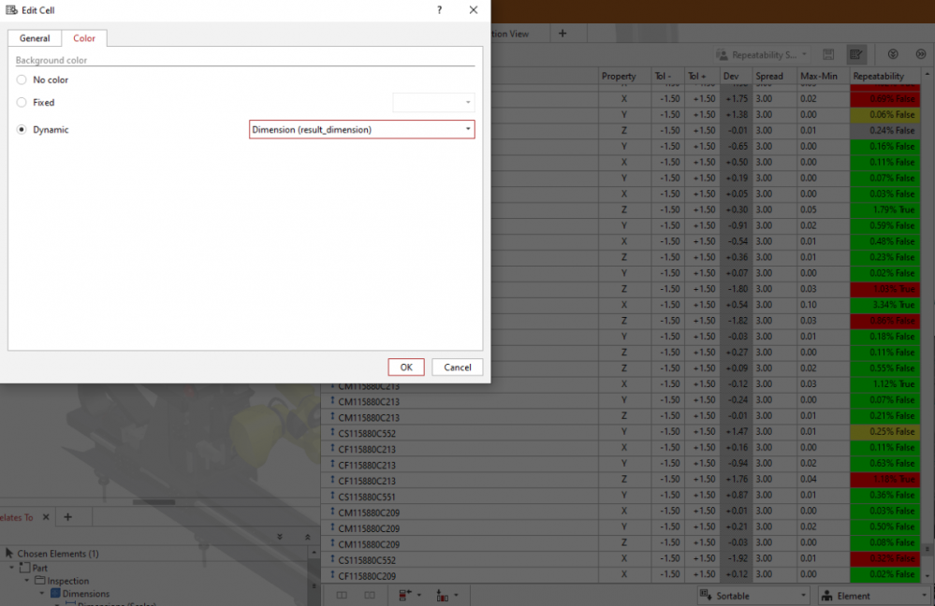The image size is (935, 606).
Task: Open the Sortable mode dropdown
Action: click(753, 596)
